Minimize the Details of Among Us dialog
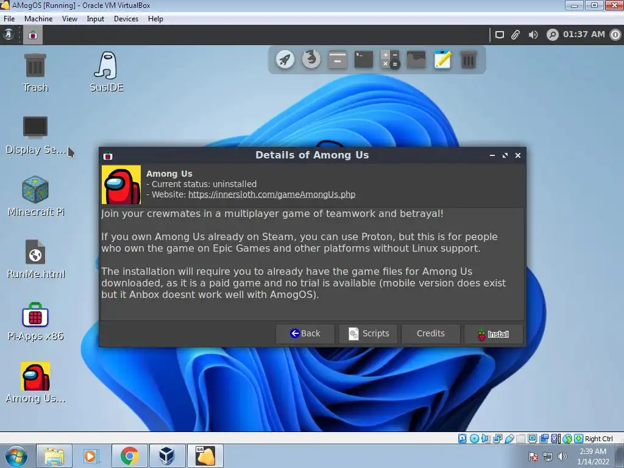The height and width of the screenshot is (468, 624). click(492, 155)
